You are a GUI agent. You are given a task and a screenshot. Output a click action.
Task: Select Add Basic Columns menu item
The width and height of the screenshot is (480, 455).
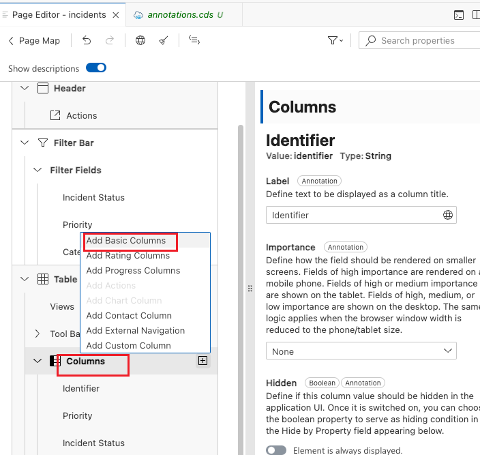point(126,241)
